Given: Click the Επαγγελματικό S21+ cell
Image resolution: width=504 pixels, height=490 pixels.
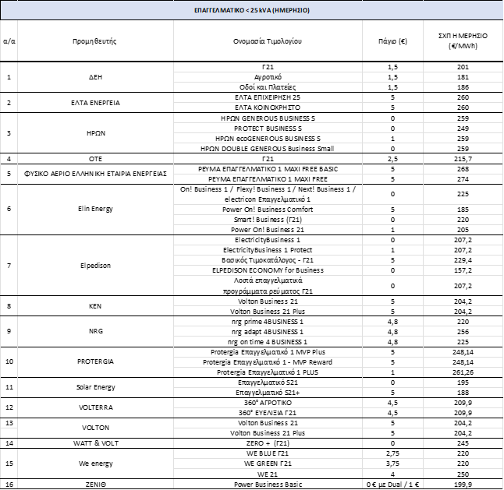Looking at the screenshot, I should 268,393.
